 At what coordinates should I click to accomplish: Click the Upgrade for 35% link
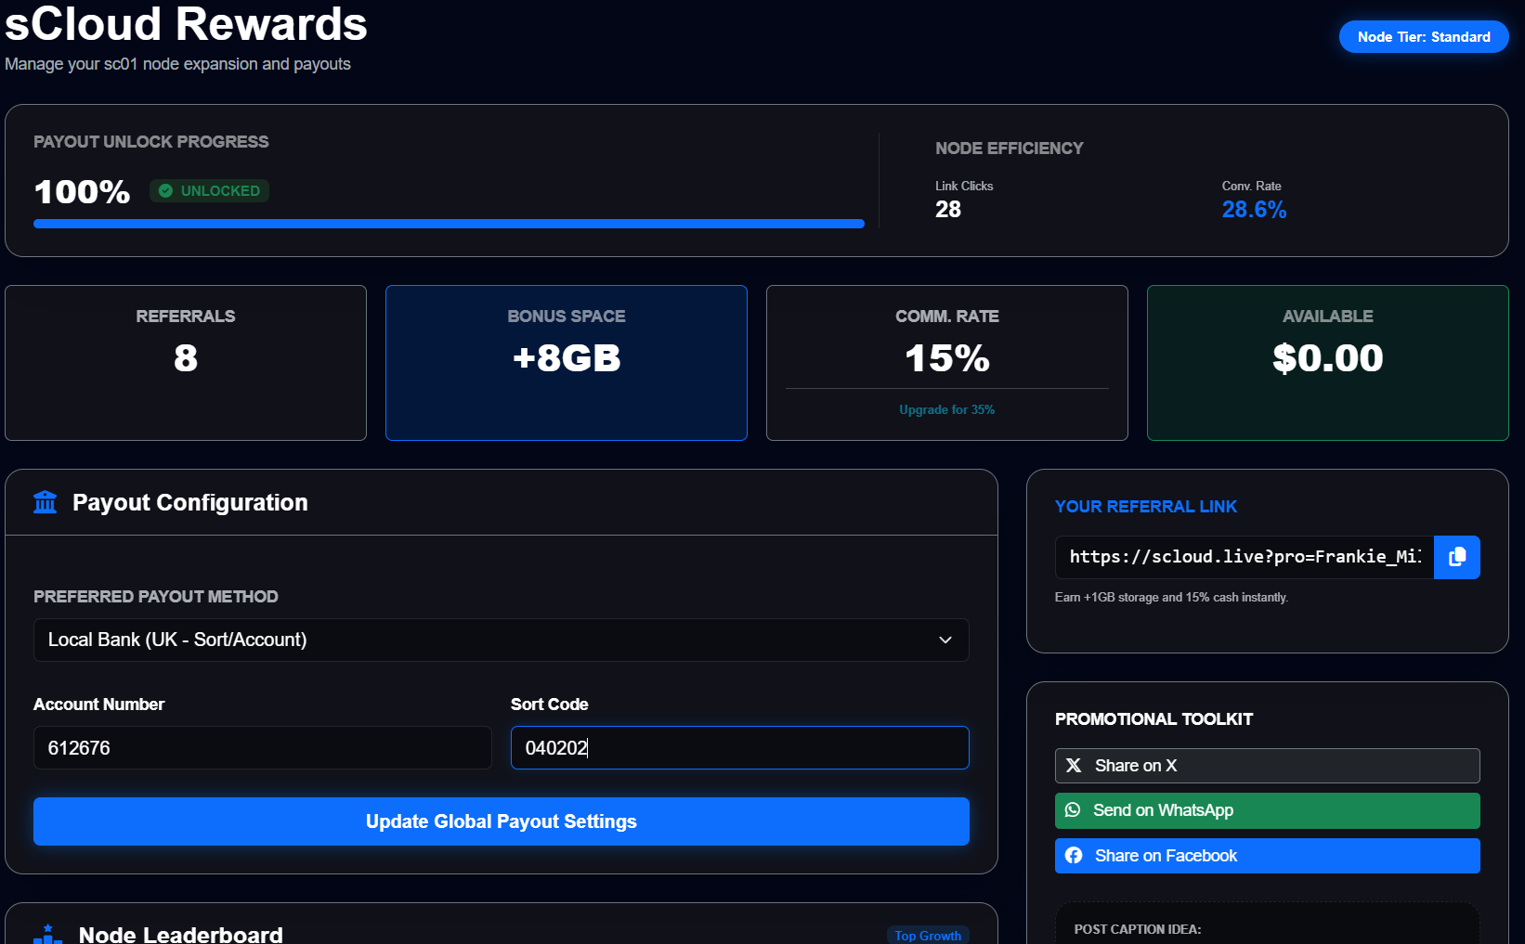pos(946,409)
